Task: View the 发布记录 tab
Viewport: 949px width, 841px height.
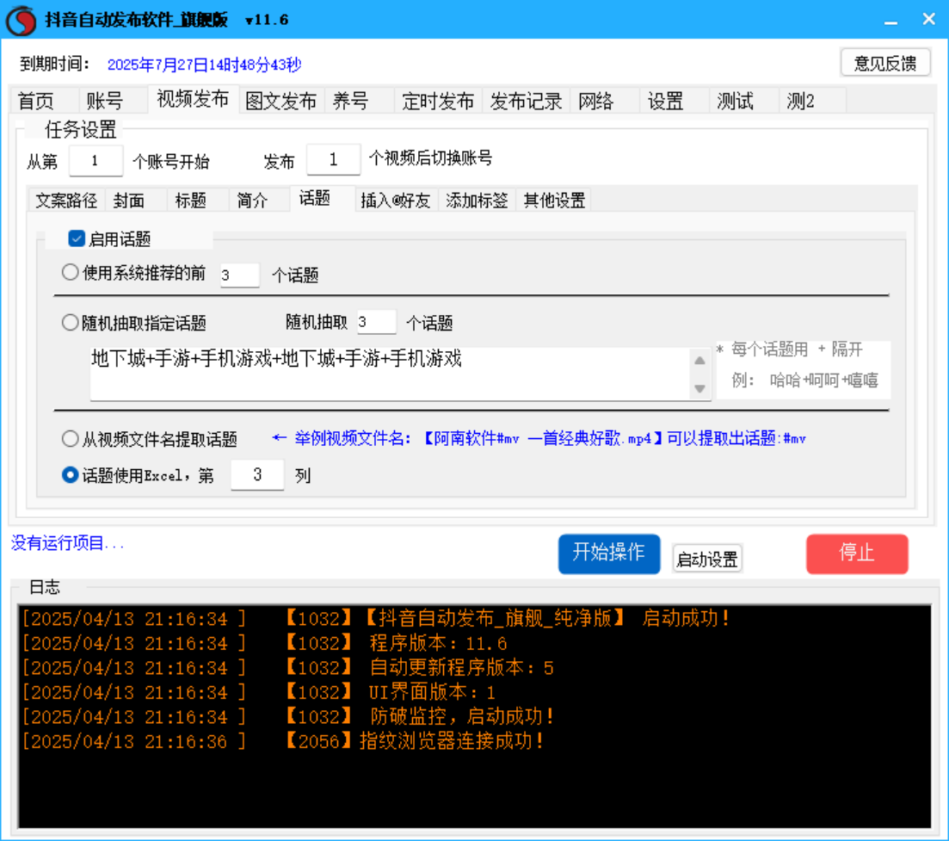Action: (526, 101)
